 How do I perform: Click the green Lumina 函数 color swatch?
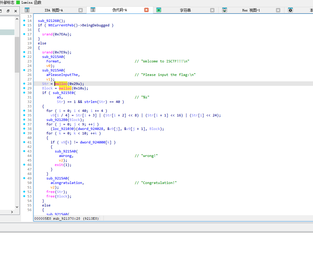point(18,2)
